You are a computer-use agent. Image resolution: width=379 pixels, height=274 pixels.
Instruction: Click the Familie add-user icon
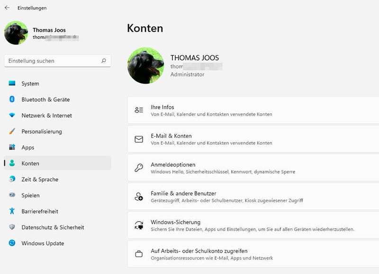pyautogui.click(x=139, y=197)
